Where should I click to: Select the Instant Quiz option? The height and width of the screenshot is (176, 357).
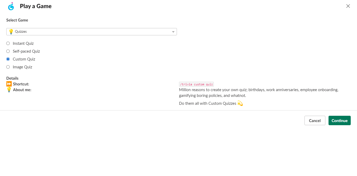(x=8, y=43)
